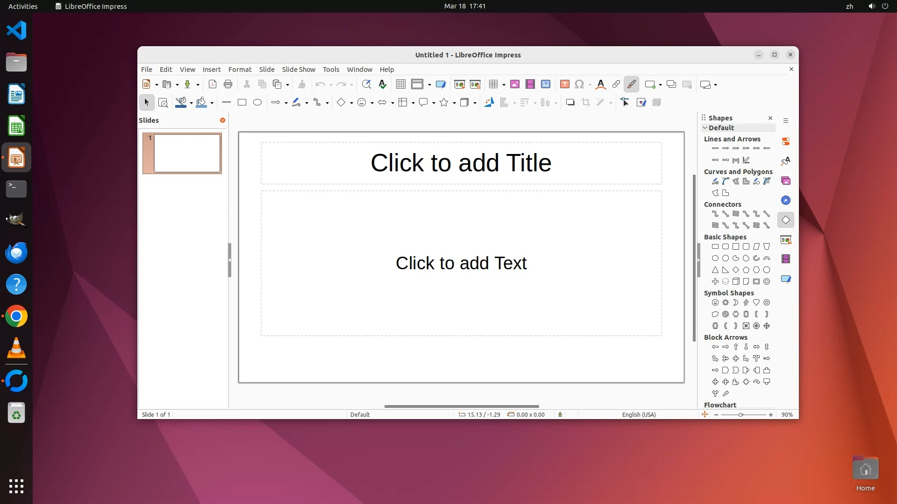
Task: Expand the Stars and Banners dropdown arrow
Action: click(x=454, y=103)
